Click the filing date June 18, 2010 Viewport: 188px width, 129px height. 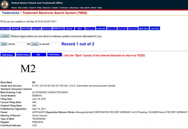[x=39, y=99]
